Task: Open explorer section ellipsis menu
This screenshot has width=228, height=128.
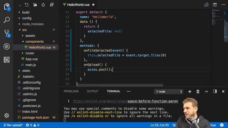Action: click(20, 6)
